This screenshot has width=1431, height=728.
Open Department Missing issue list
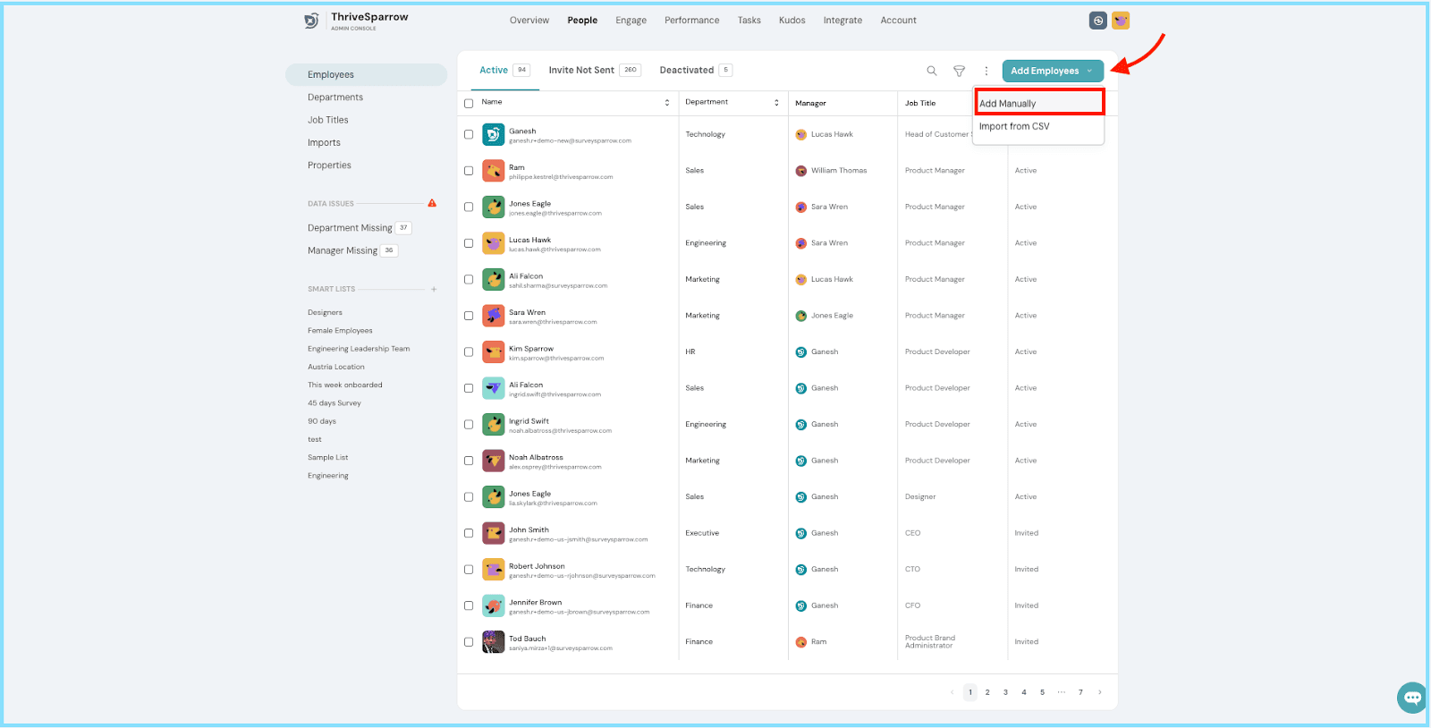click(x=350, y=228)
